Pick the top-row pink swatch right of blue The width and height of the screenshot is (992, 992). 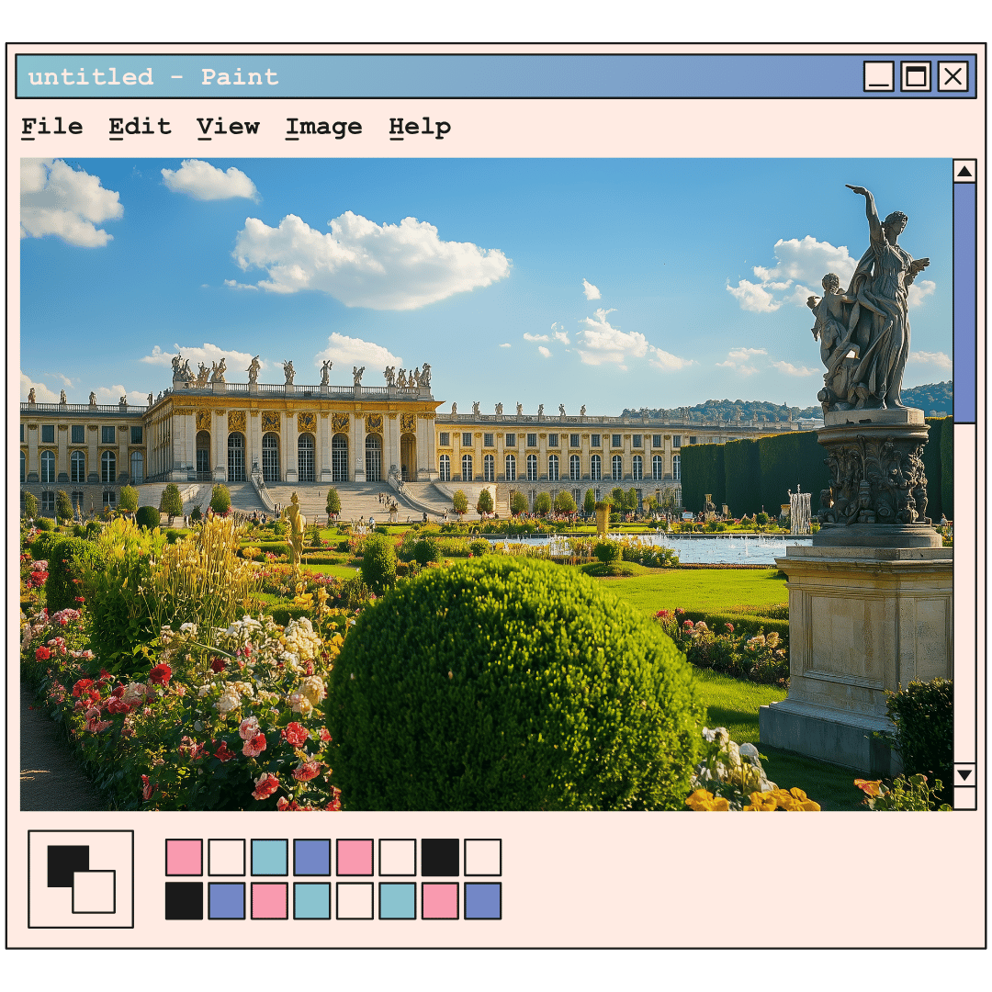[x=355, y=857]
